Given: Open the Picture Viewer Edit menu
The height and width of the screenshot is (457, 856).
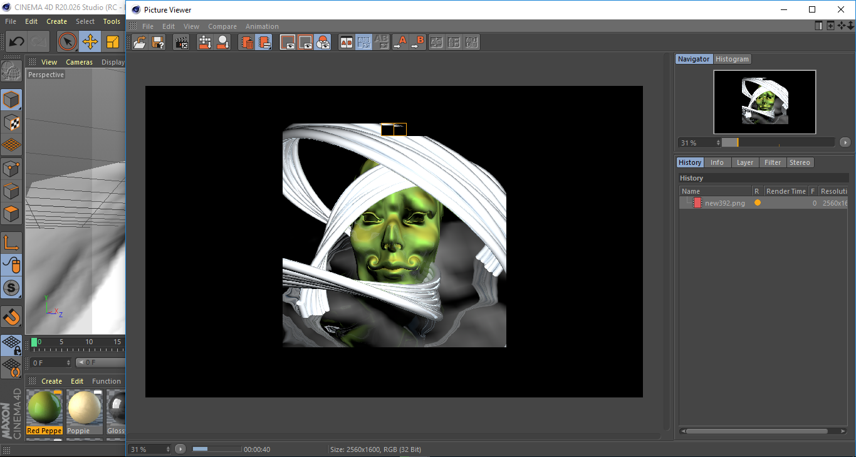Looking at the screenshot, I should point(169,26).
